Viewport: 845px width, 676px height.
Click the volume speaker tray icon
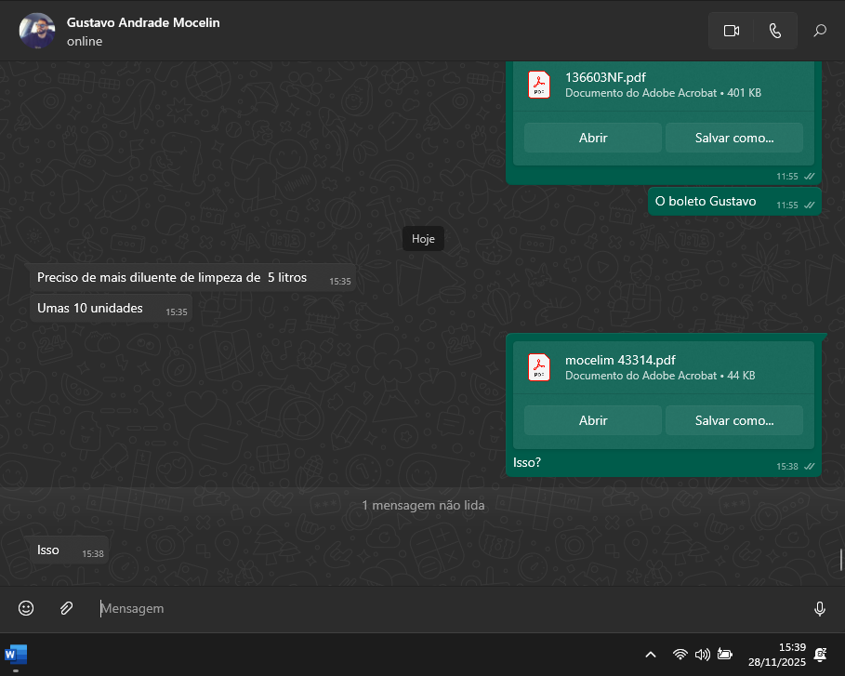702,655
